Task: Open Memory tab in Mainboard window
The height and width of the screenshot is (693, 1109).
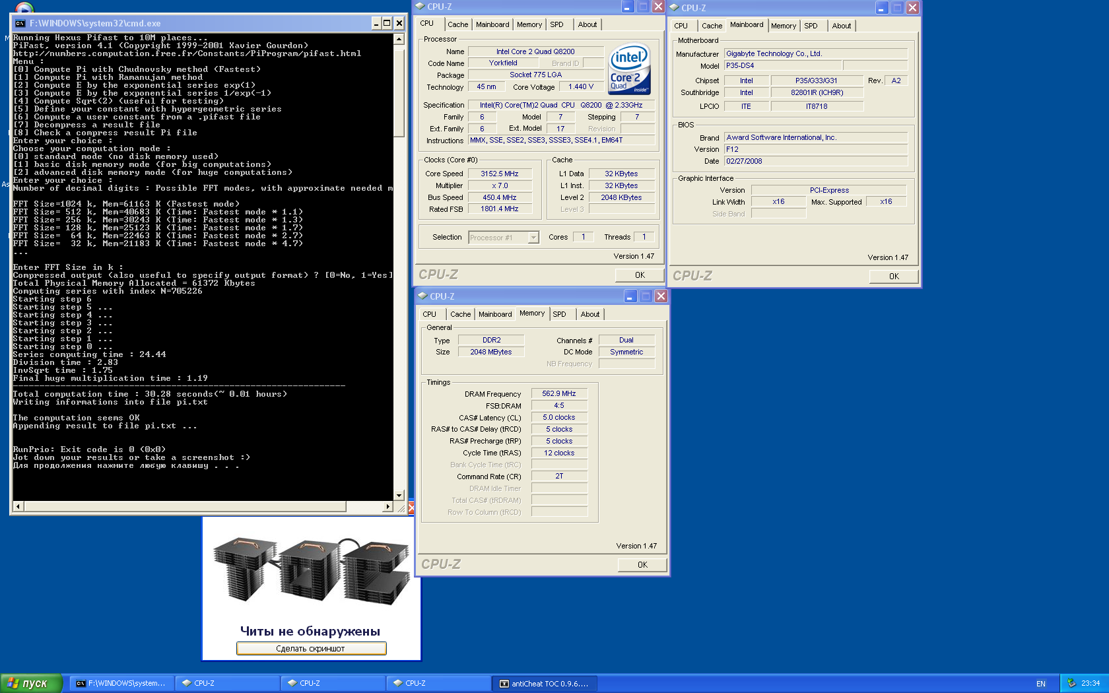Action: point(784,26)
